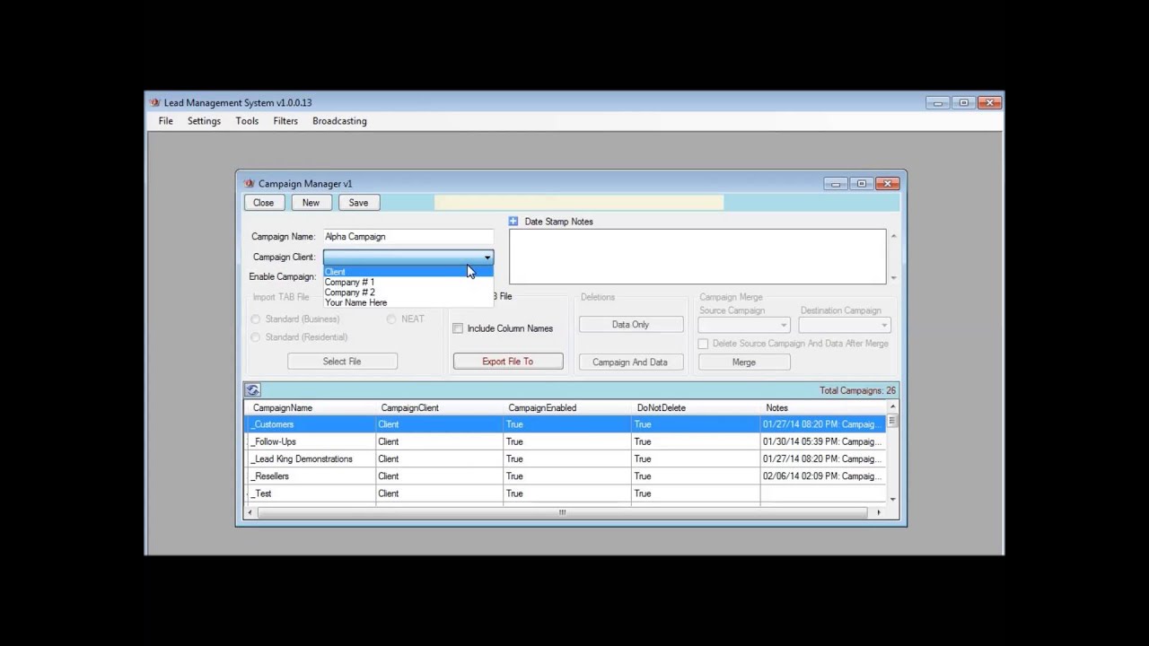Save the campaign with Save button
1149x646 pixels.
point(358,203)
